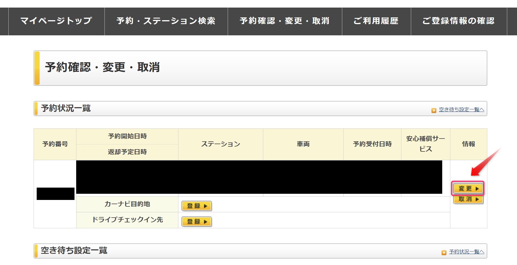The width and height of the screenshot is (517, 265).
Task: Follow the 予約状況一覧へ link
Action: pos(467,252)
